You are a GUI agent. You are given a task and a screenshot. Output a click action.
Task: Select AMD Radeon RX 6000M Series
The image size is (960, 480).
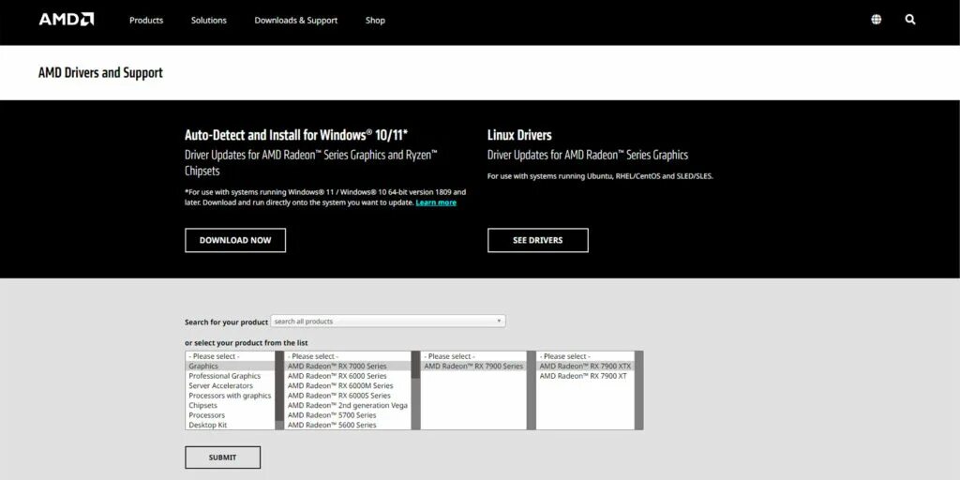pos(348,385)
